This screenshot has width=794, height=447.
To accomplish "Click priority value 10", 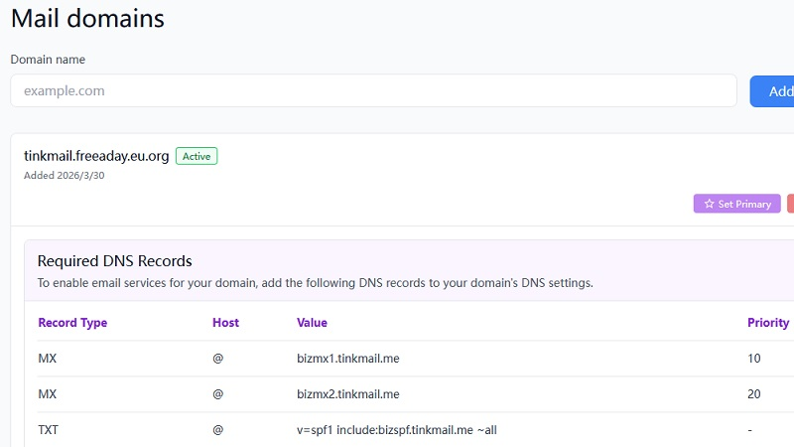I will [x=754, y=359].
